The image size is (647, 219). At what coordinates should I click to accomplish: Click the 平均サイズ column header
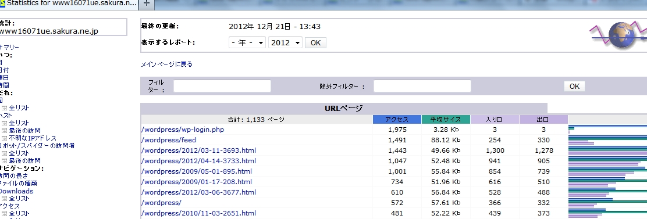446,120
